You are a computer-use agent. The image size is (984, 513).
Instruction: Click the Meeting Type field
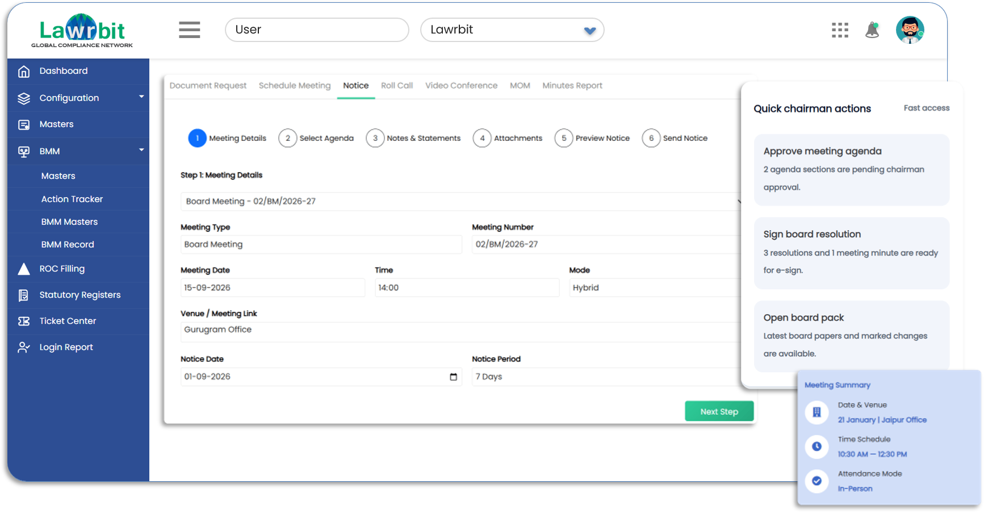pos(321,245)
